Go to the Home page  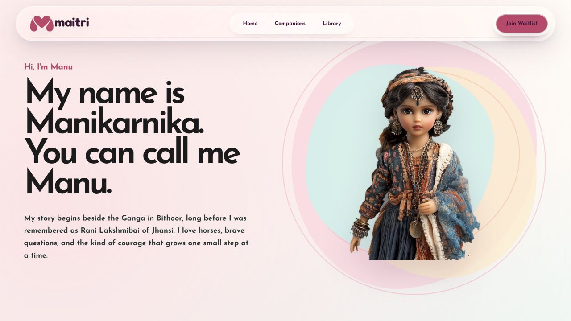[250, 24]
